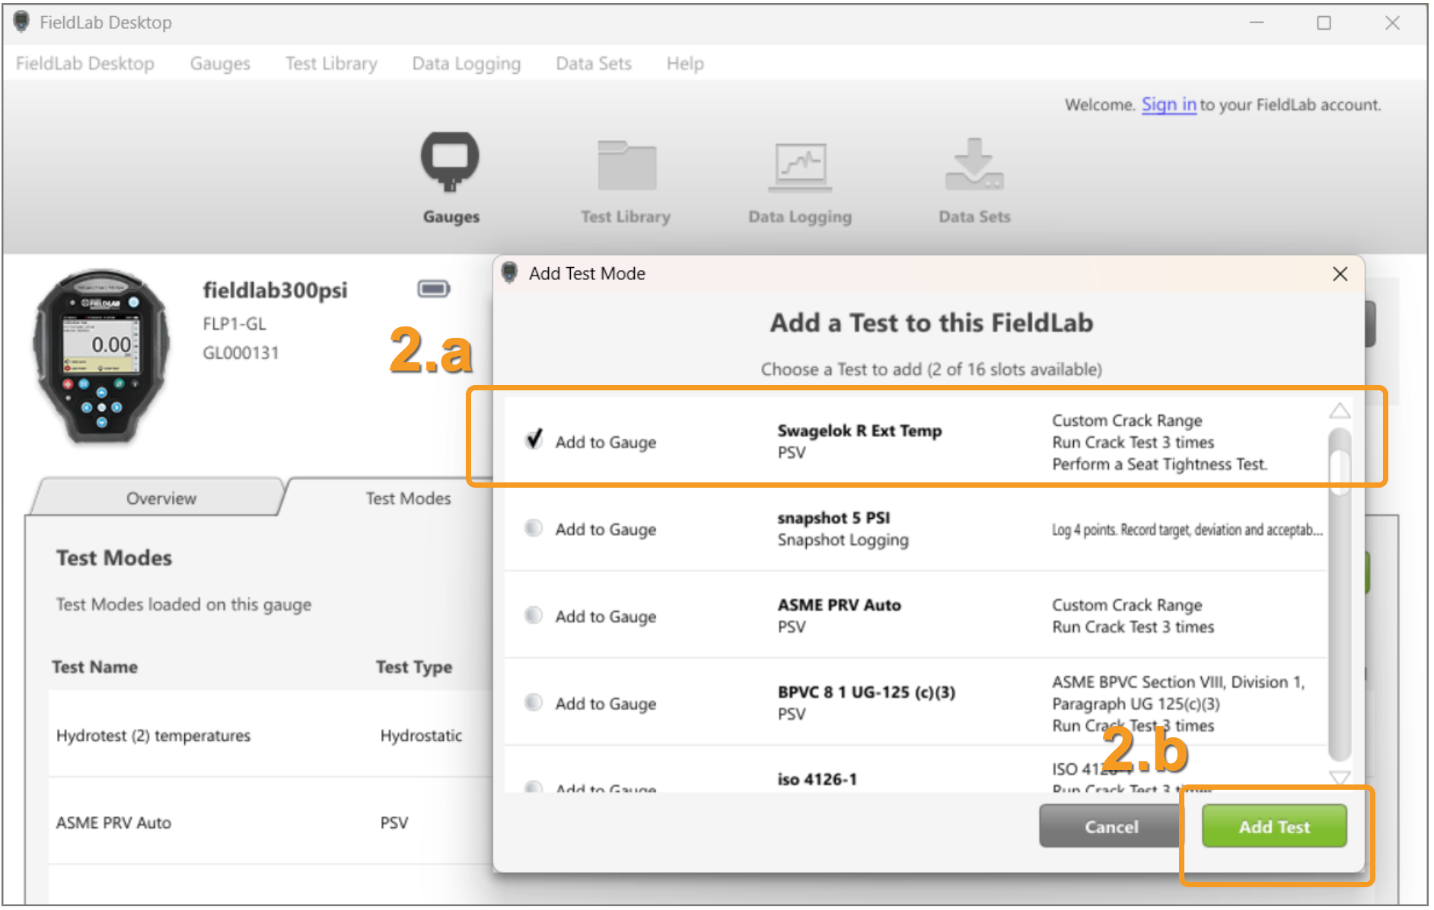1434x910 pixels.
Task: Select Add to Gauge for ASME PRV Auto
Action: 534,615
